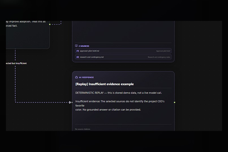Click the 'rced fact.' text in the left card

(12, 26)
